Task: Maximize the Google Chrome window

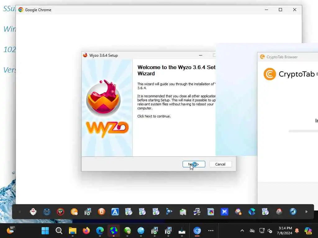Action: (280, 10)
